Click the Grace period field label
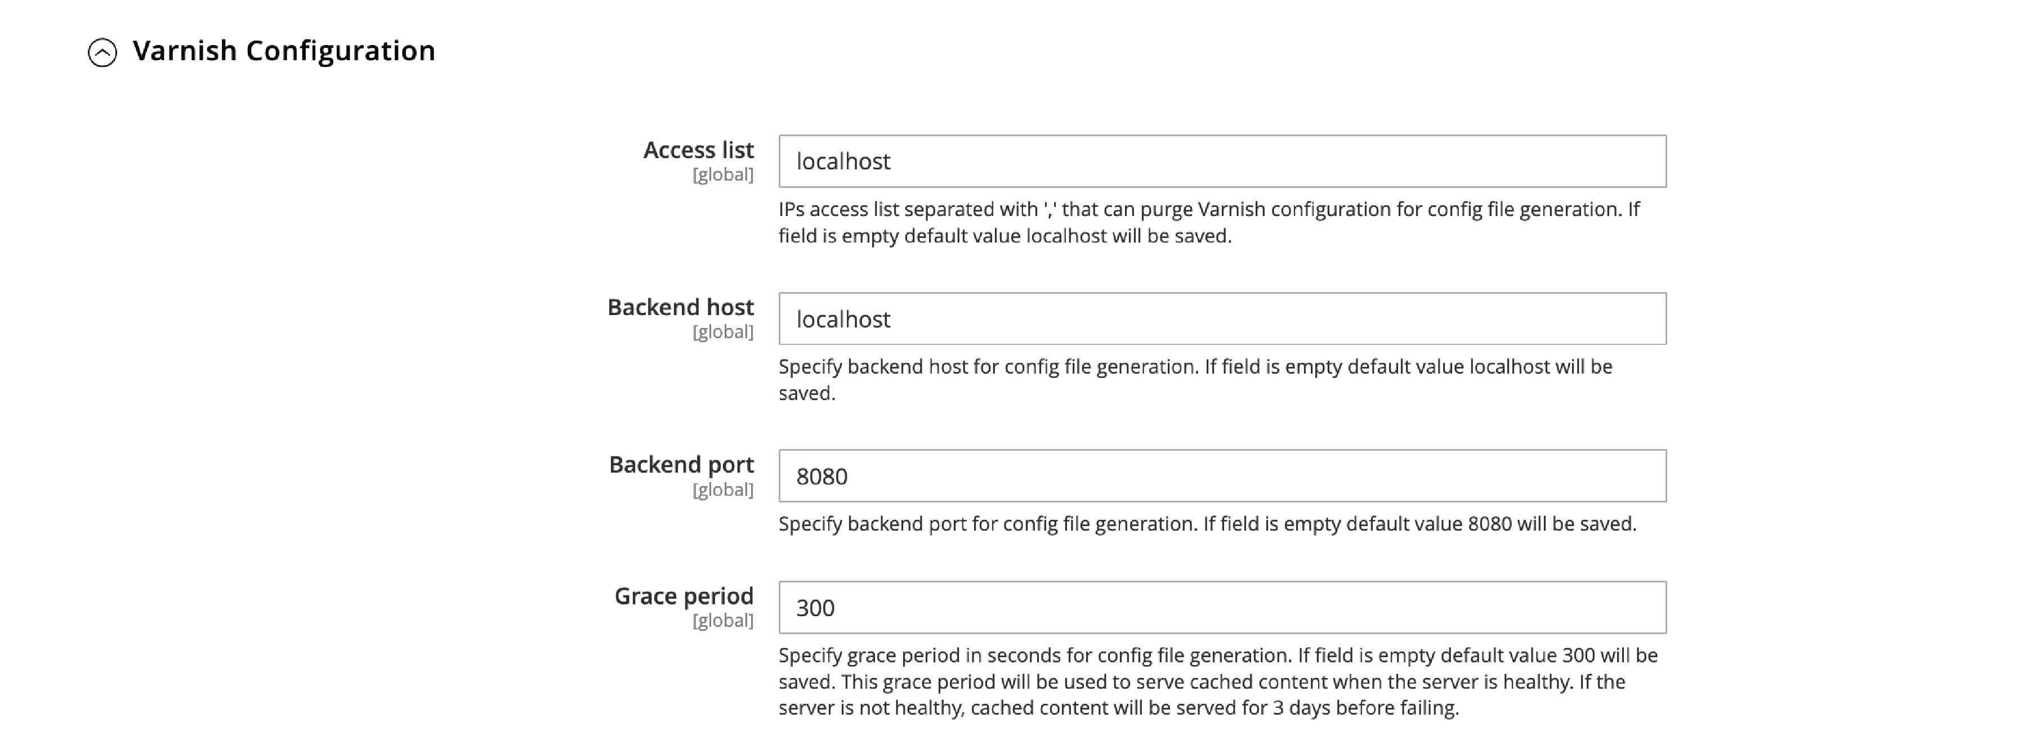This screenshot has width=2018, height=754. click(683, 596)
